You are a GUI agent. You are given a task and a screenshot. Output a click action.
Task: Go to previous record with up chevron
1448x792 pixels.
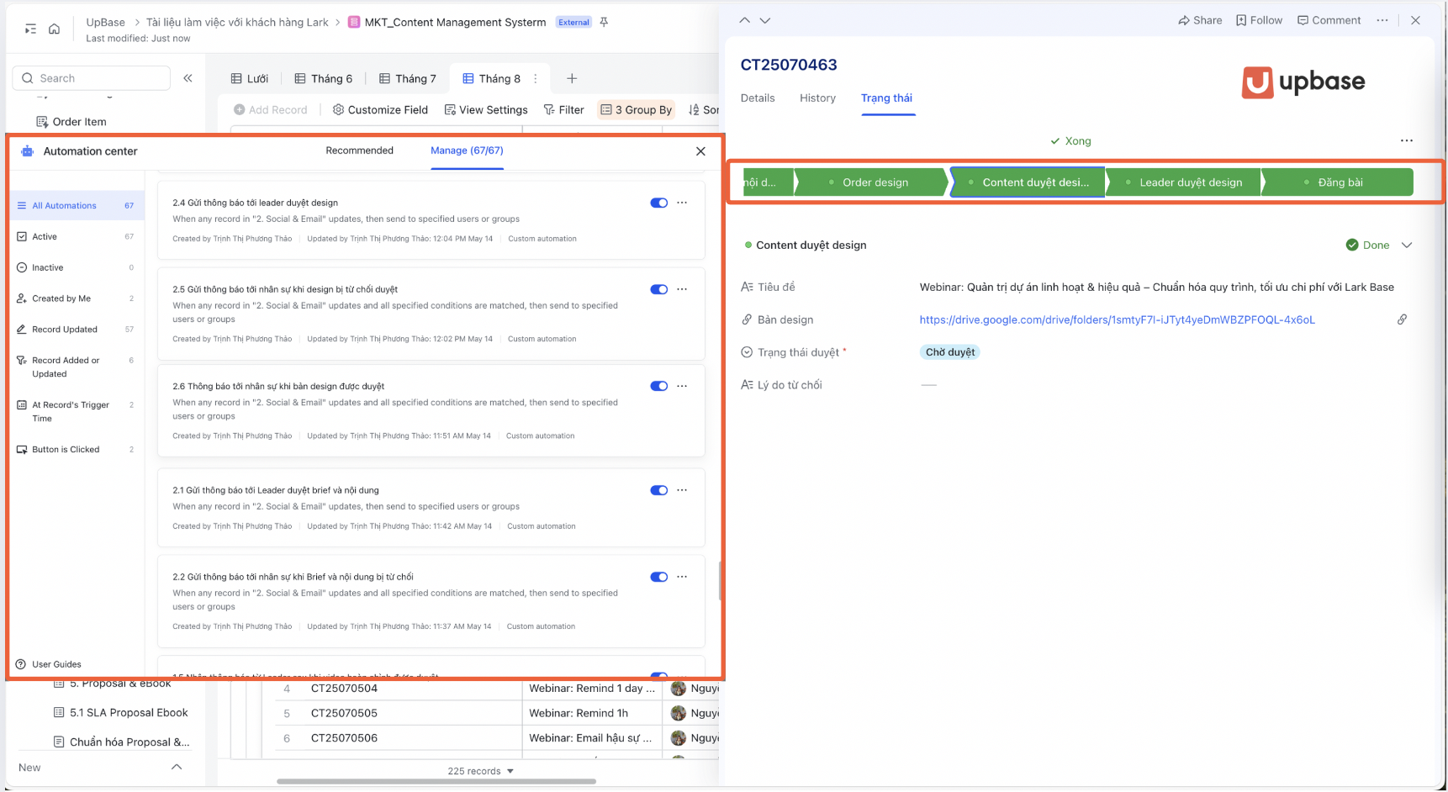coord(744,20)
